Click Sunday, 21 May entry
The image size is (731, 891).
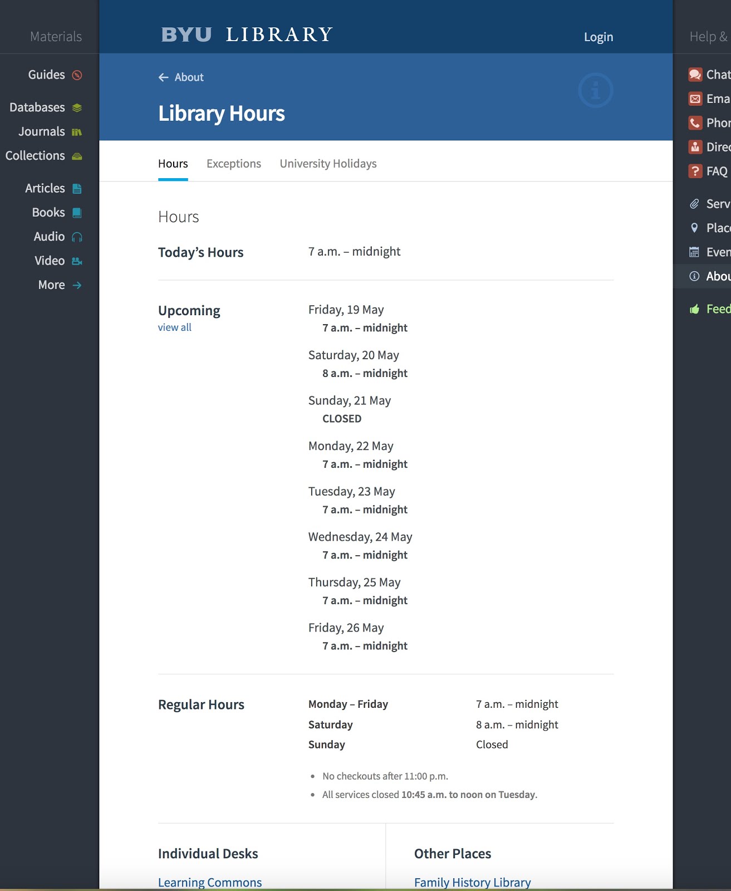click(350, 401)
